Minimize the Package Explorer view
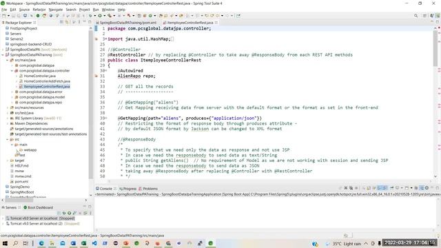 click(84, 22)
